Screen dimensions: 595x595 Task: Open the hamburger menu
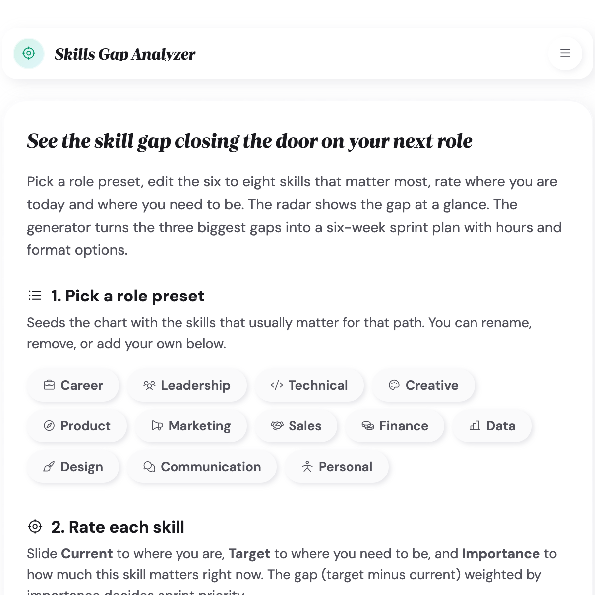pyautogui.click(x=565, y=53)
